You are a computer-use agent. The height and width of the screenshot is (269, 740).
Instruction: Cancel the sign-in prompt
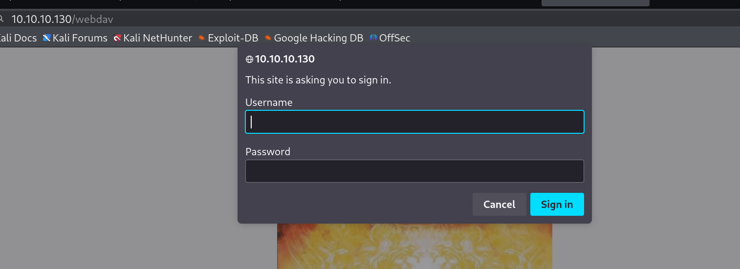pos(499,205)
